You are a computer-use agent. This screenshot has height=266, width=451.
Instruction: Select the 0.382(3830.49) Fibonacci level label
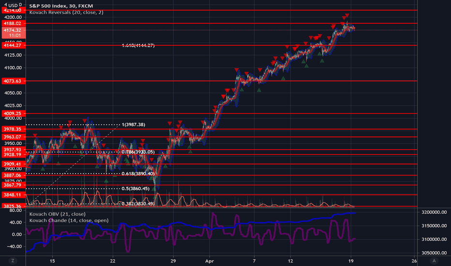pos(138,204)
